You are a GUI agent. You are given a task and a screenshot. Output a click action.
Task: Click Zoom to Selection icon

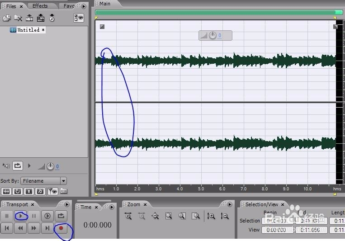tap(169, 216)
